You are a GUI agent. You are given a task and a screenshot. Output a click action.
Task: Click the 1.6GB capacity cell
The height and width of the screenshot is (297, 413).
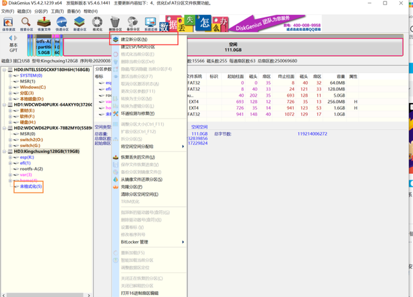point(339,108)
